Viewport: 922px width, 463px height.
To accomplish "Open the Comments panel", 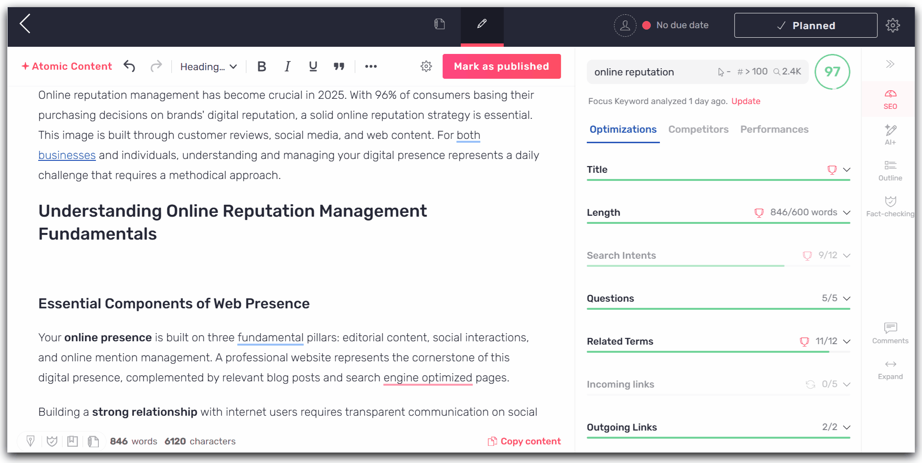I will [x=890, y=333].
